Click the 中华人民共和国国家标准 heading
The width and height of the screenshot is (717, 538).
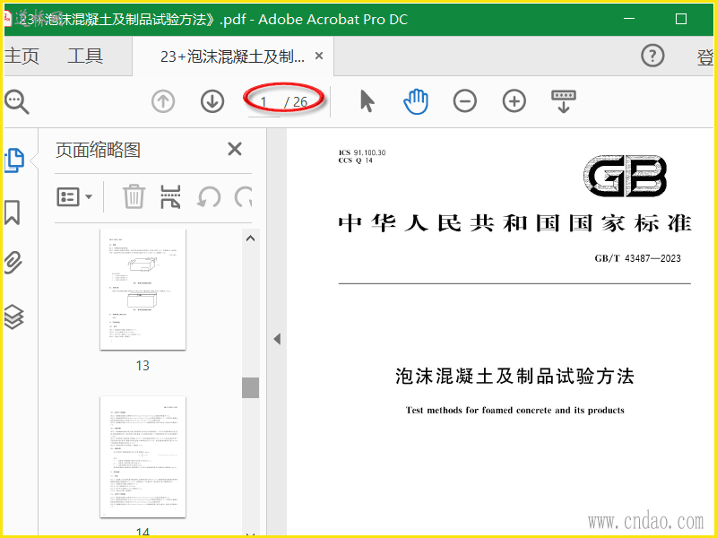[514, 223]
